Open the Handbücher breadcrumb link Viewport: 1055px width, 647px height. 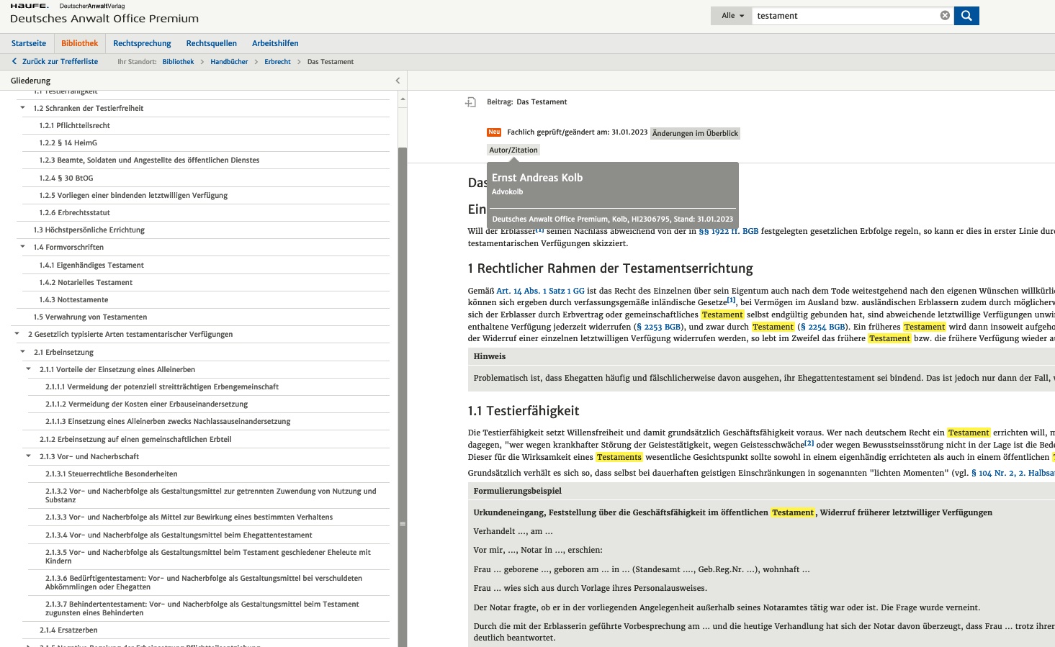(x=229, y=62)
